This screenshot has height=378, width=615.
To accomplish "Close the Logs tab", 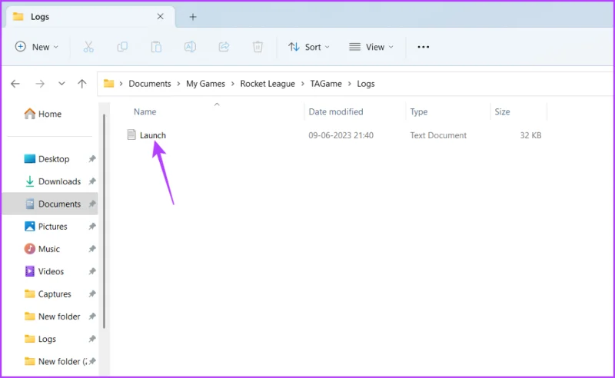I will point(160,16).
